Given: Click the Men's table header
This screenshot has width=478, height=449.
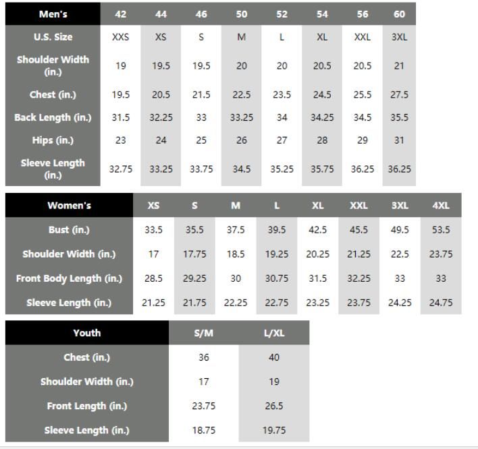Looking at the screenshot, I should coord(53,14).
